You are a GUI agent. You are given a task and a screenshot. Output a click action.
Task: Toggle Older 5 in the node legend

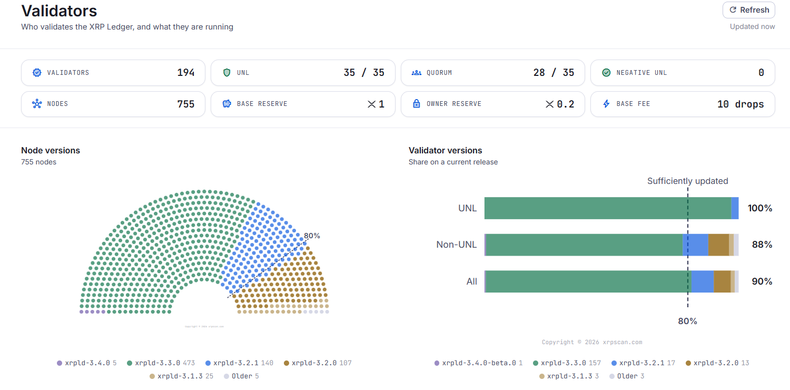(x=241, y=376)
